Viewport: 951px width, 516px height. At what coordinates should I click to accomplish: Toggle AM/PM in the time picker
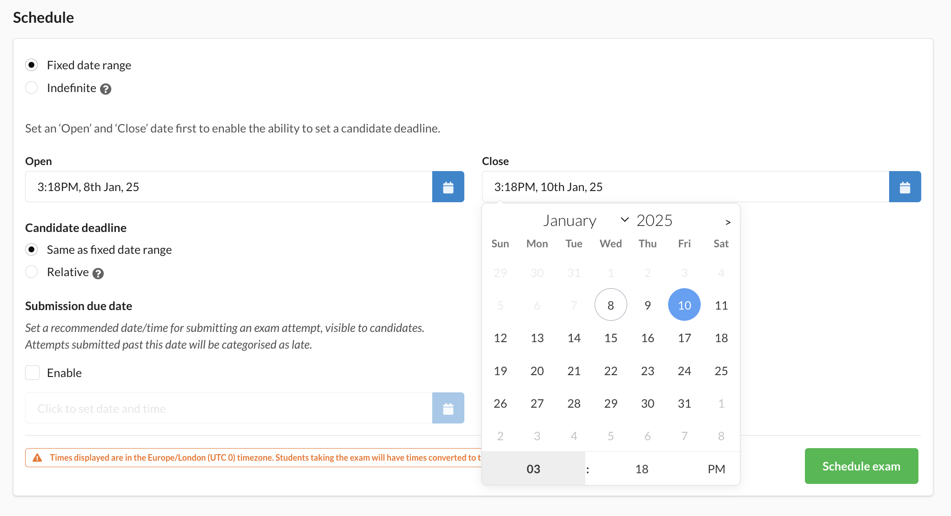click(x=716, y=469)
